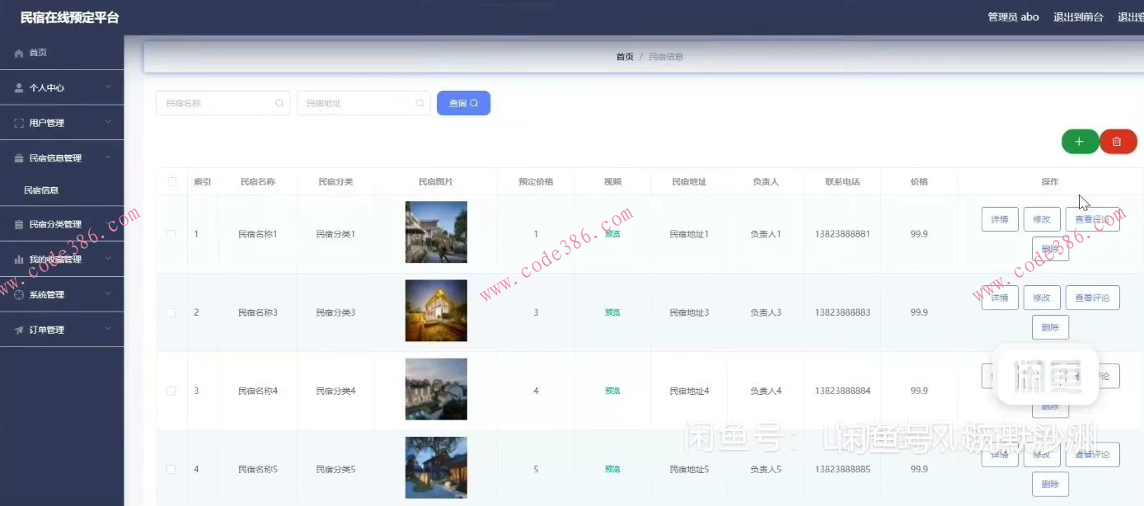This screenshot has height=506, width=1144.
Task: Click the globe icon beside 系统管理
Action: coord(18,293)
